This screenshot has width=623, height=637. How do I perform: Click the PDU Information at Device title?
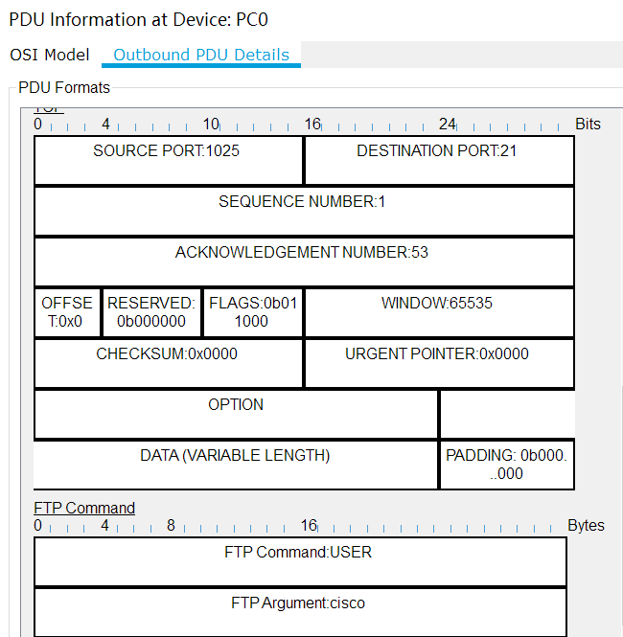click(x=138, y=18)
